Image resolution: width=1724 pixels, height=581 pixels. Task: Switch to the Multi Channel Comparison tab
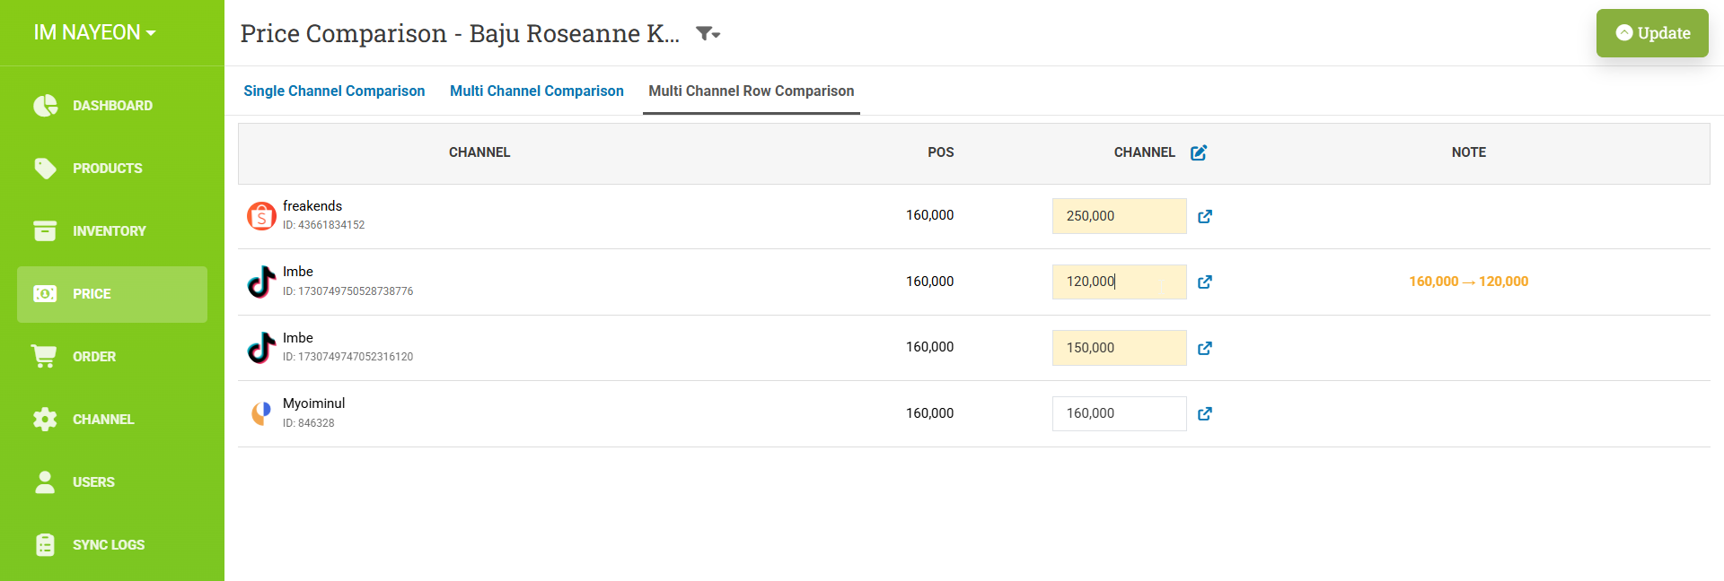pyautogui.click(x=536, y=91)
